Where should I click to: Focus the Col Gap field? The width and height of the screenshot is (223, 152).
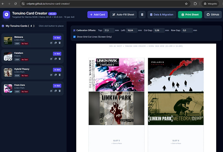tap(159, 31)
